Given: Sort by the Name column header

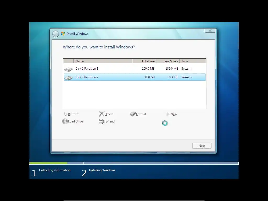Looking at the screenshot, I should pos(103,61).
